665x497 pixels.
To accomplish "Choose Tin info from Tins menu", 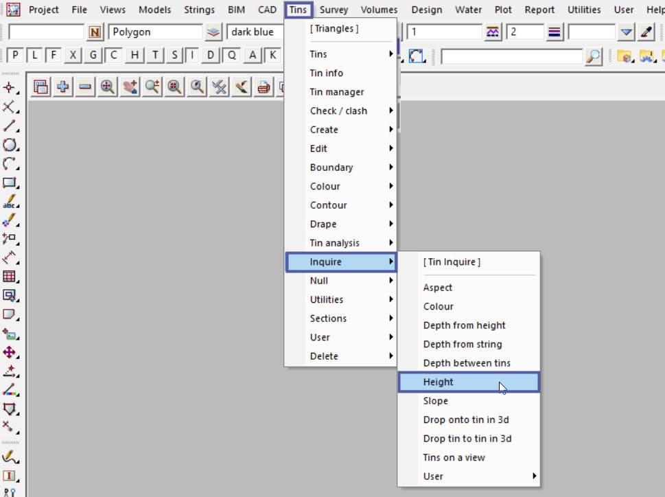I will [327, 73].
